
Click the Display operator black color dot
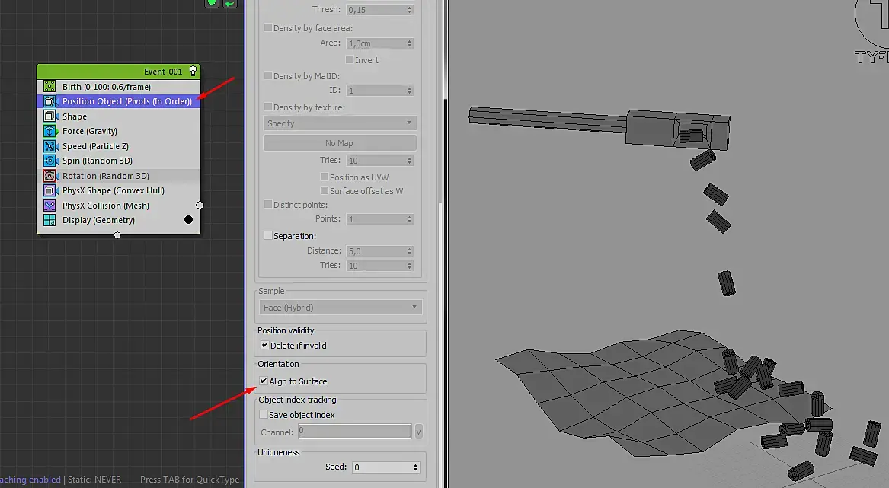188,220
